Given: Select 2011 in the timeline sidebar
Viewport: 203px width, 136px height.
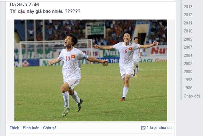Looking at the screenshot, I should tap(188, 23).
